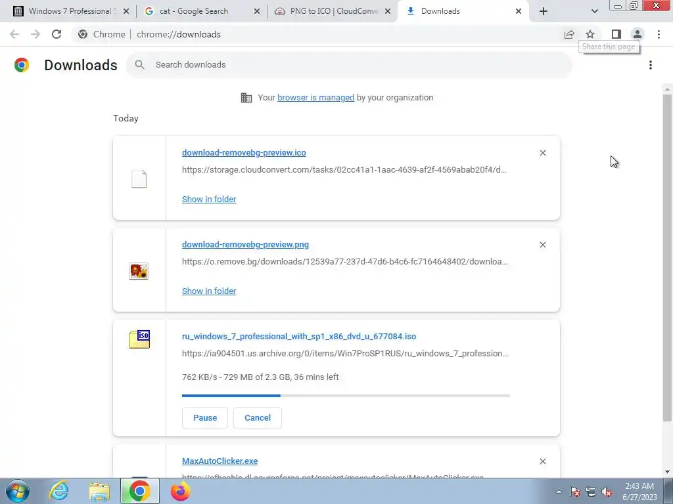This screenshot has width=673, height=504.
Task: Open Chrome's three-dot main menu
Action: [659, 34]
